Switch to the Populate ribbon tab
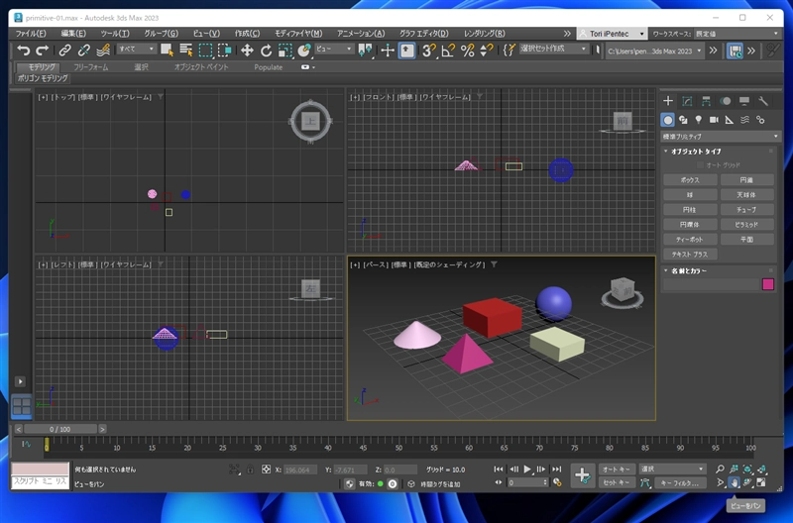793x523 pixels. pyautogui.click(x=268, y=67)
